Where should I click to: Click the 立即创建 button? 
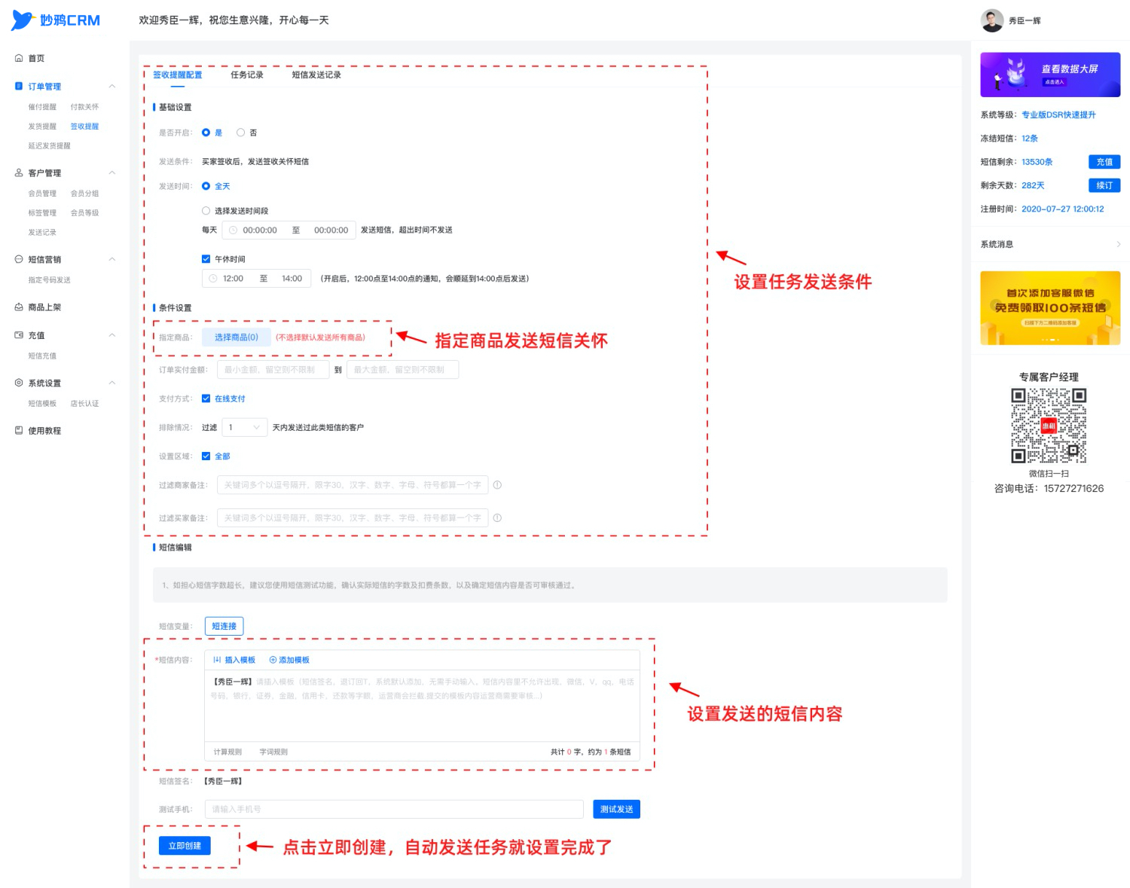[x=185, y=846]
